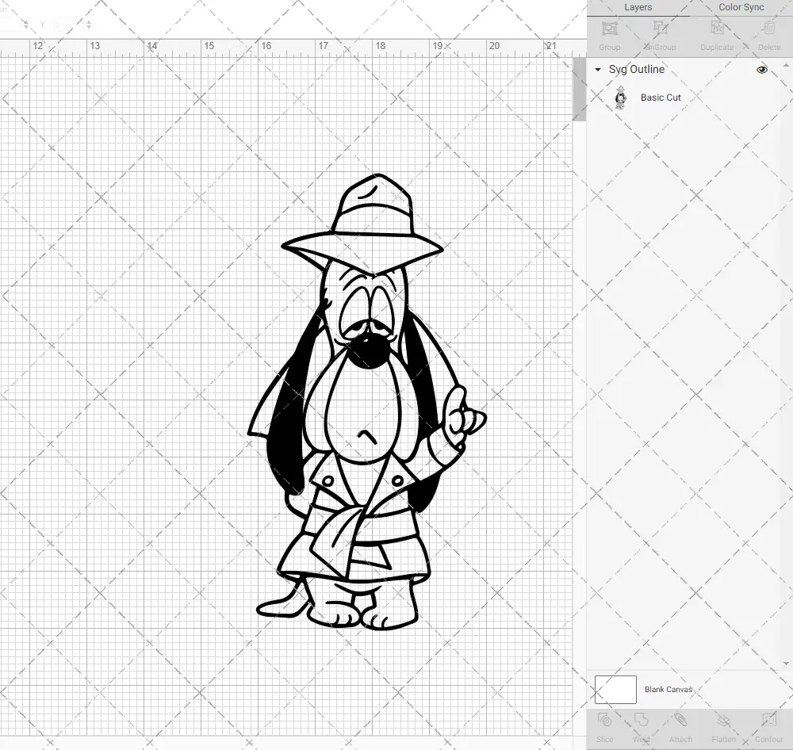Click the Basic Cut layer thumbnail
The width and height of the screenshot is (793, 750).
tap(620, 98)
